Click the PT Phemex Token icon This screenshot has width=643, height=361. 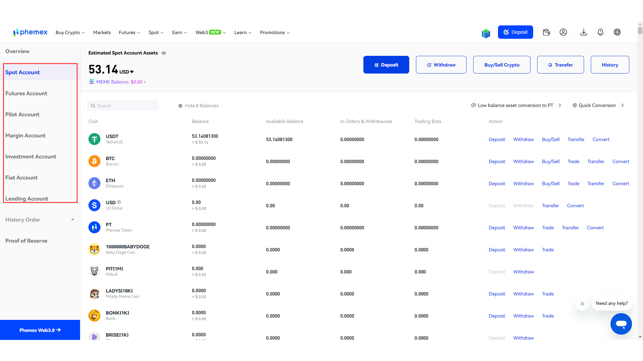click(94, 227)
